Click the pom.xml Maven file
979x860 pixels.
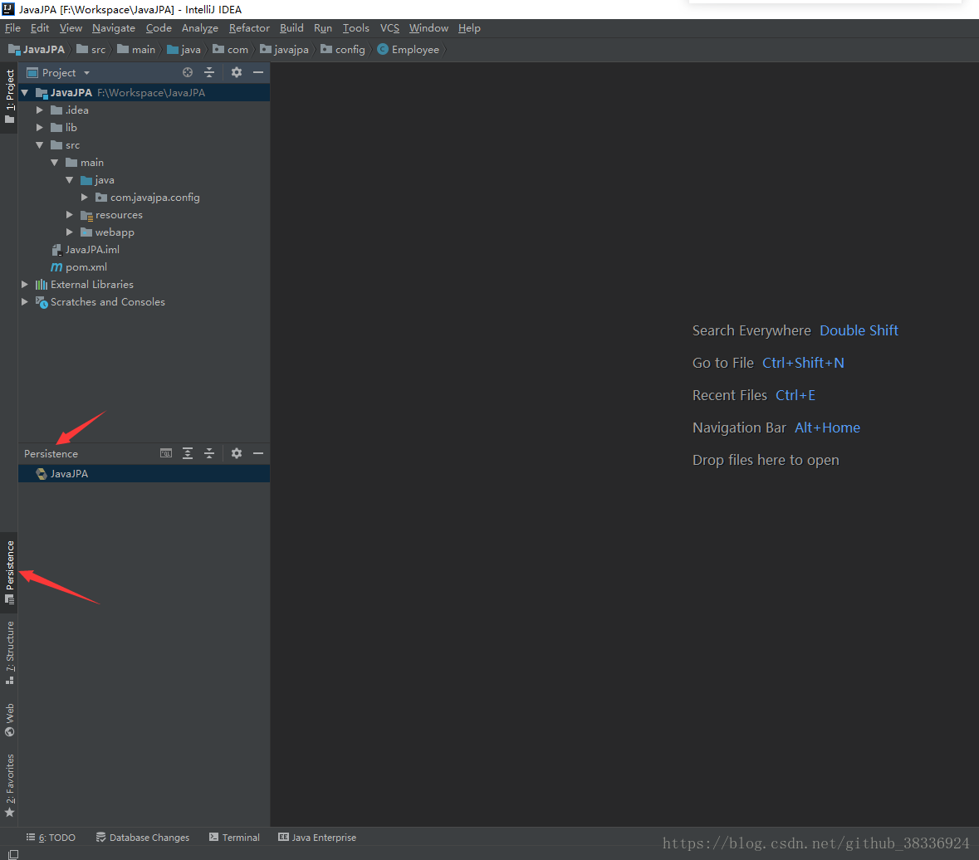(x=79, y=267)
